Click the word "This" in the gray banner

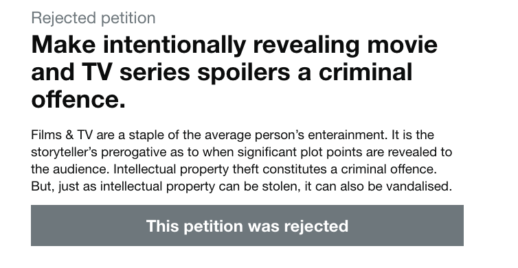(x=163, y=226)
